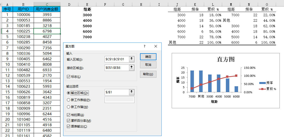This screenshot has width=284, height=137.
Task: Click the help question mark in 直方图 dialog
Action: [x=144, y=46]
